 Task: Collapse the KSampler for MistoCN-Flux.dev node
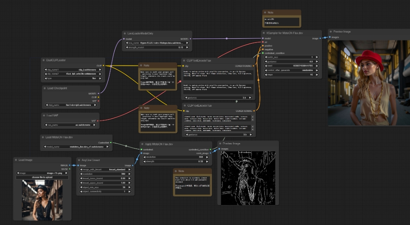[265, 33]
